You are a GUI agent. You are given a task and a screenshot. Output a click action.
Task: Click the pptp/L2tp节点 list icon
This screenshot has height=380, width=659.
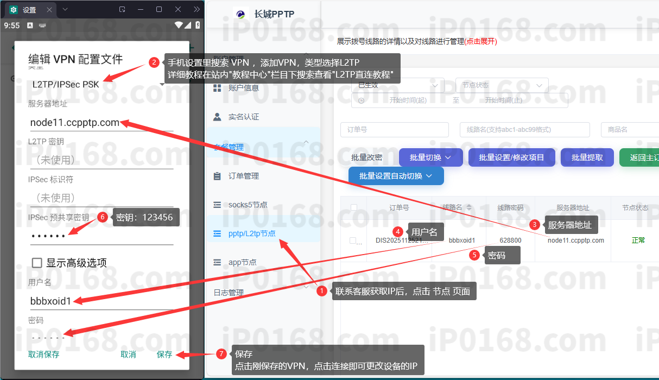coord(217,233)
